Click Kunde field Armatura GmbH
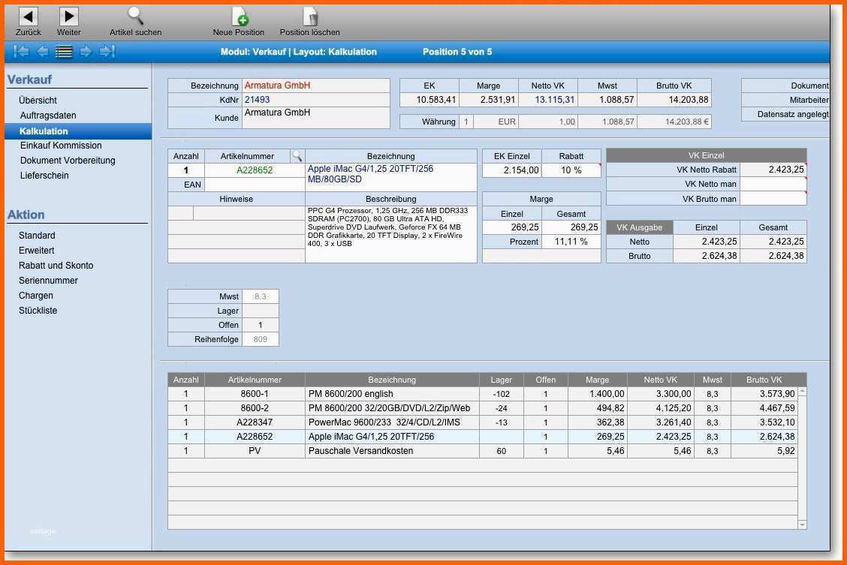Viewport: 847px width, 565px height. point(316,118)
